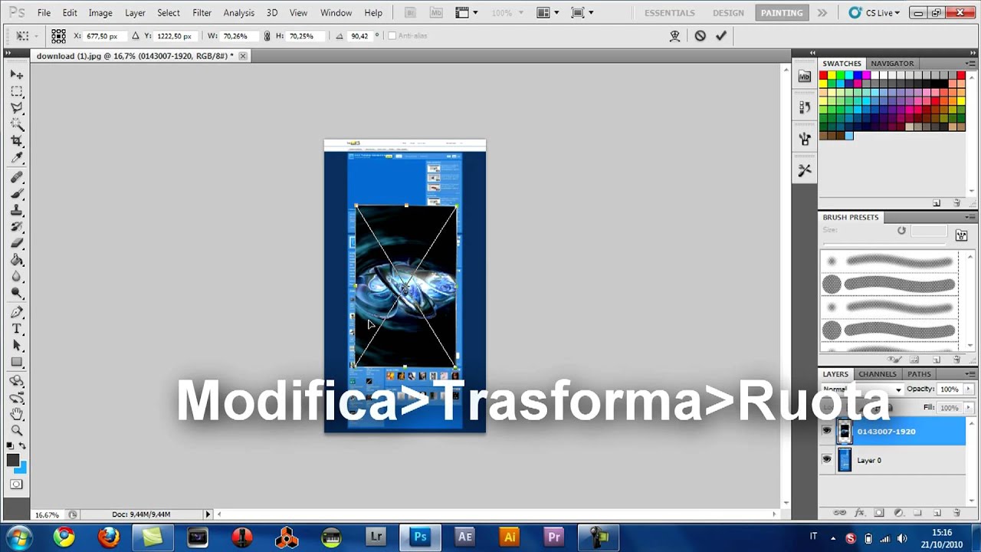Image resolution: width=981 pixels, height=552 pixels.
Task: Toggle Quick Mask mode
Action: click(x=17, y=484)
